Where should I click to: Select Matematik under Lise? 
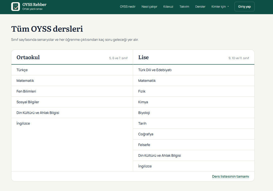(x=194, y=81)
